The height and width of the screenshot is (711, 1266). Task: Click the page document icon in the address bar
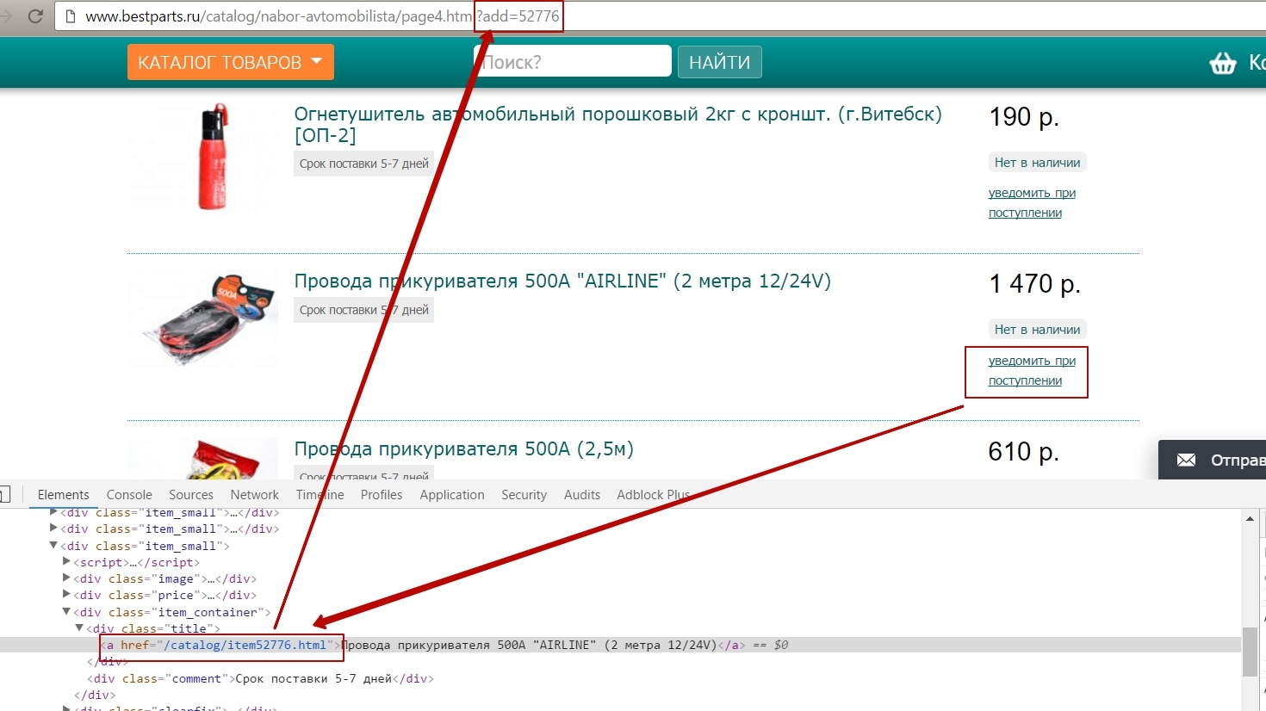click(70, 16)
